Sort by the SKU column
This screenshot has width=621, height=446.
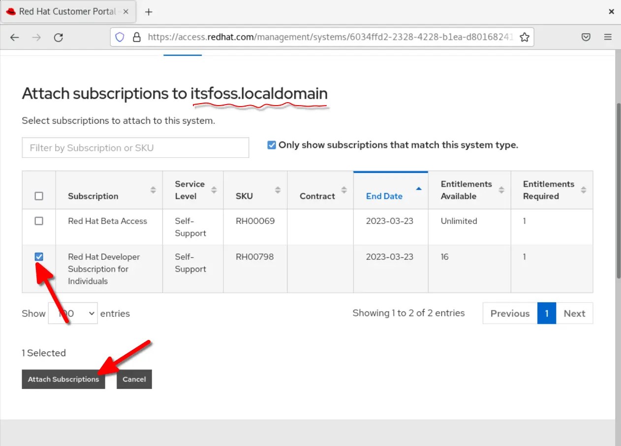255,190
